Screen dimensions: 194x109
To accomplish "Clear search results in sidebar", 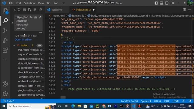I will tap(24, 10).
